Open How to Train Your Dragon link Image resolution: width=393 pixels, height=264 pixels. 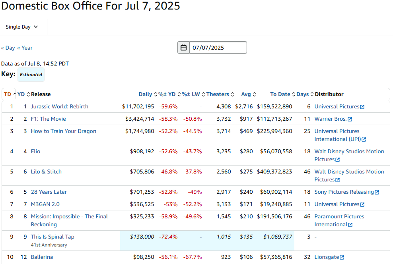pyautogui.click(x=63, y=131)
